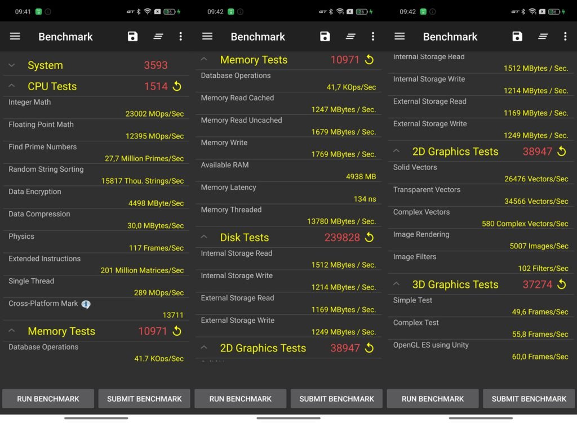Rerun Disk Tests with refresh icon
Image resolution: width=577 pixels, height=423 pixels.
[370, 237]
